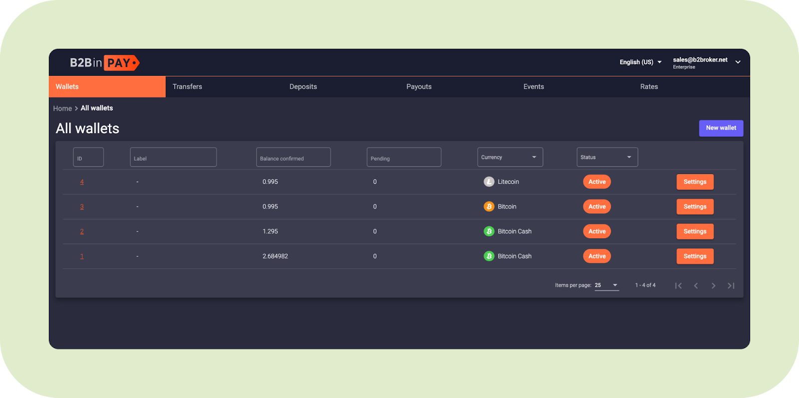Screen dimensions: 799x398
Task: Click the Litecoin coin icon
Action: pyautogui.click(x=489, y=182)
